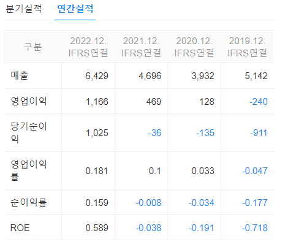Select the 영업이익 row label

[29, 101]
